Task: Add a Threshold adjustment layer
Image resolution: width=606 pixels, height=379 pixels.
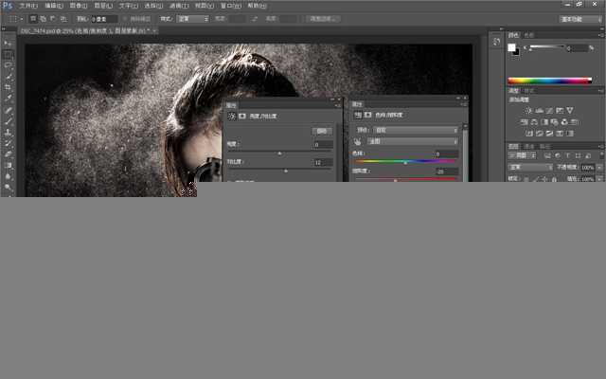Action: click(549, 134)
